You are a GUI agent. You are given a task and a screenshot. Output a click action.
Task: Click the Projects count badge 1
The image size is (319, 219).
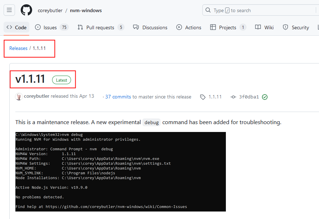point(243,27)
